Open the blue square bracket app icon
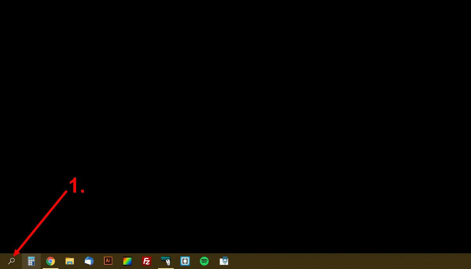 (x=185, y=261)
